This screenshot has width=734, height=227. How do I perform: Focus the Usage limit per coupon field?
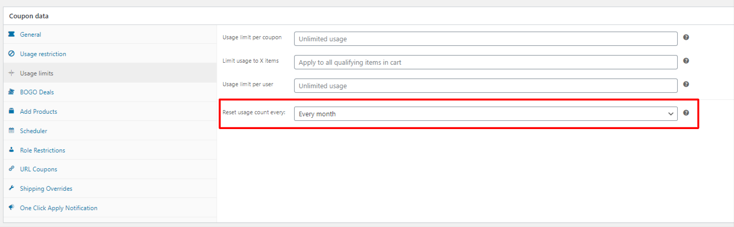(x=486, y=39)
